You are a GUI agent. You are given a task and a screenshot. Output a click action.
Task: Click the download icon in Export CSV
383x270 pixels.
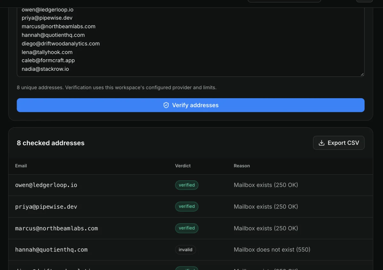point(322,143)
